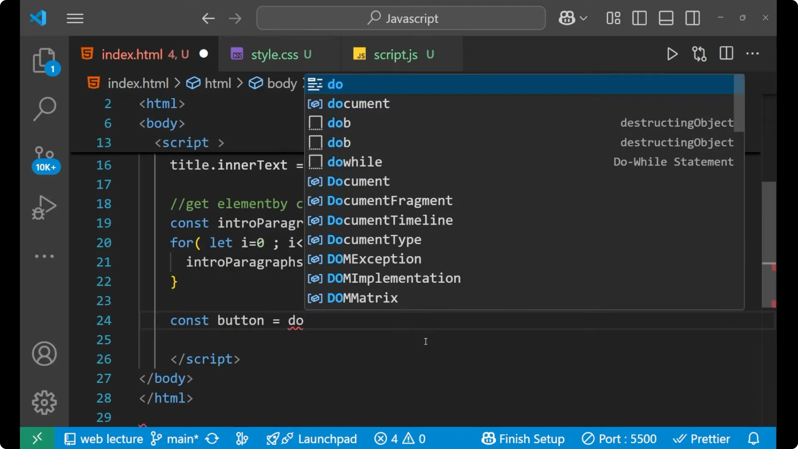798x449 pixels.
Task: Open the Explorer view in the activity bar
Action: click(44, 61)
